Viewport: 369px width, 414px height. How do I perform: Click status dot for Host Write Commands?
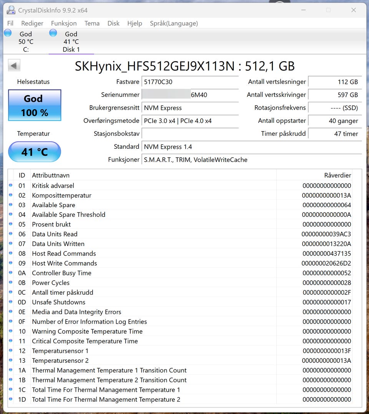pyautogui.click(x=10, y=263)
